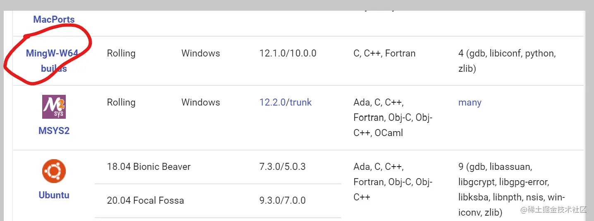The width and height of the screenshot is (594, 221).
Task: Open the MacPorts link
Action: click(x=54, y=19)
